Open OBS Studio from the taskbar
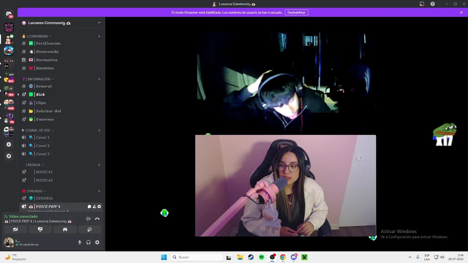468x263 pixels. [x=272, y=257]
